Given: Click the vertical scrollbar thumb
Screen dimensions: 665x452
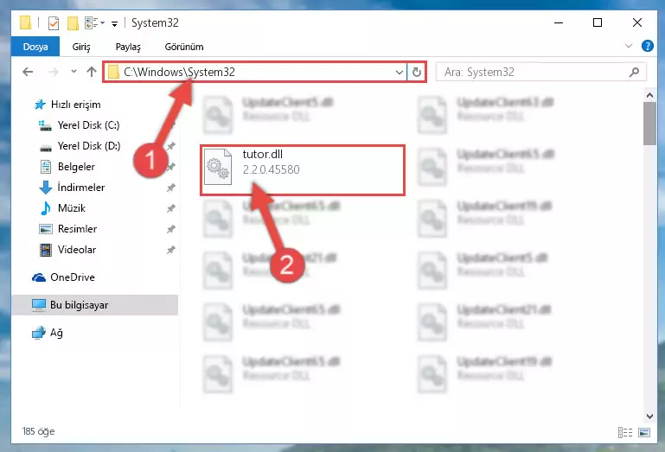Looking at the screenshot, I should click(649, 124).
